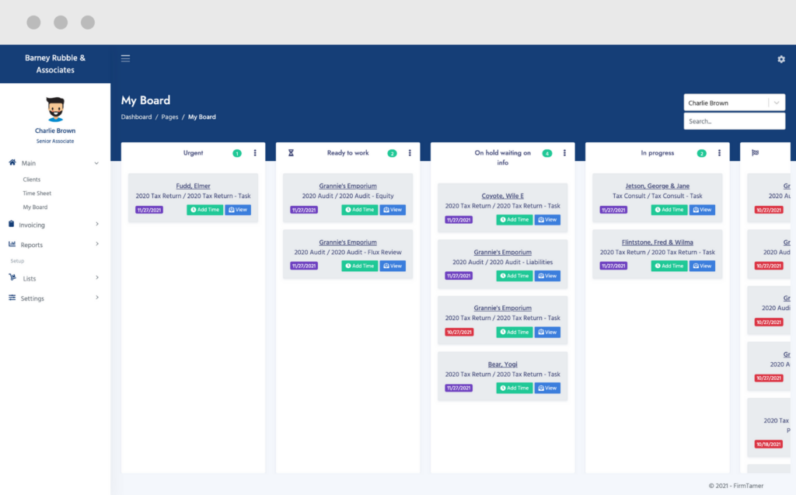
Task: Open Time Sheet from the sidebar menu
Action: 37,193
